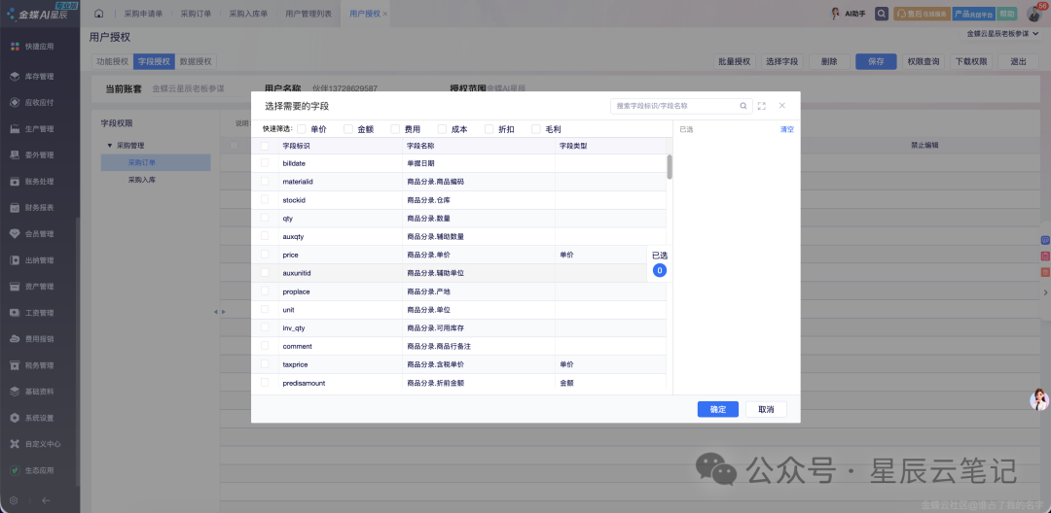The width and height of the screenshot is (1051, 513).
Task: Click the 下载权限 button
Action: (971, 61)
